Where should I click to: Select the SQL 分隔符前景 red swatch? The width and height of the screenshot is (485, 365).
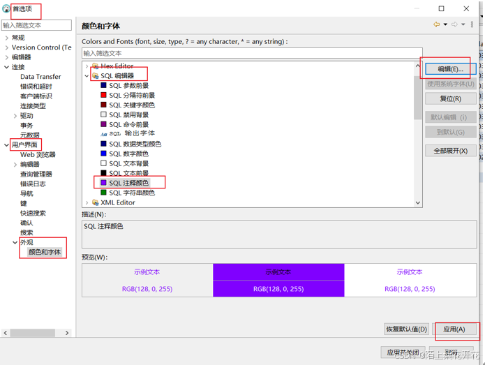click(x=103, y=95)
